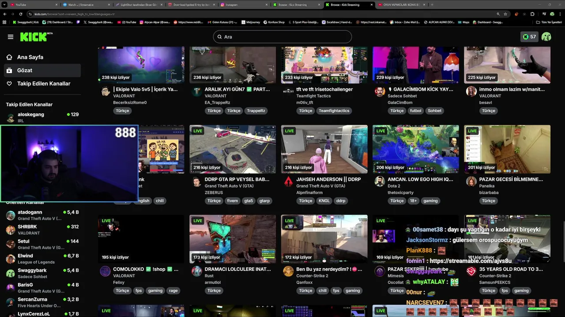
Task: Click the Teamfightactics tag
Action: [x=334, y=111]
